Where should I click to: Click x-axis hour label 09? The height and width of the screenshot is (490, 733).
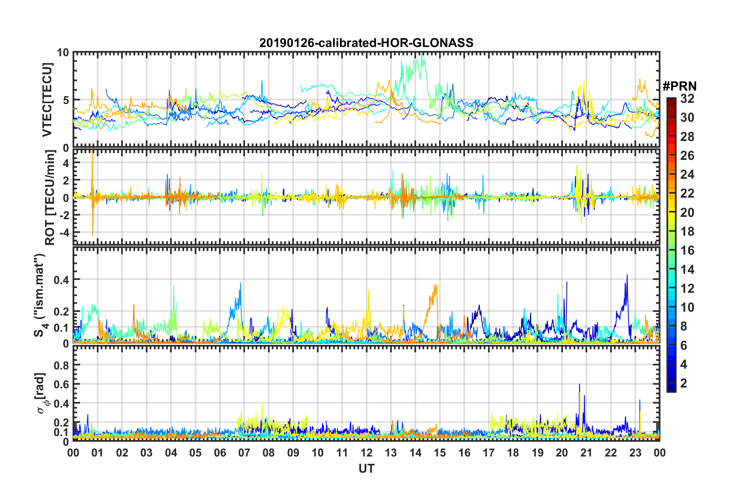pyautogui.click(x=293, y=453)
